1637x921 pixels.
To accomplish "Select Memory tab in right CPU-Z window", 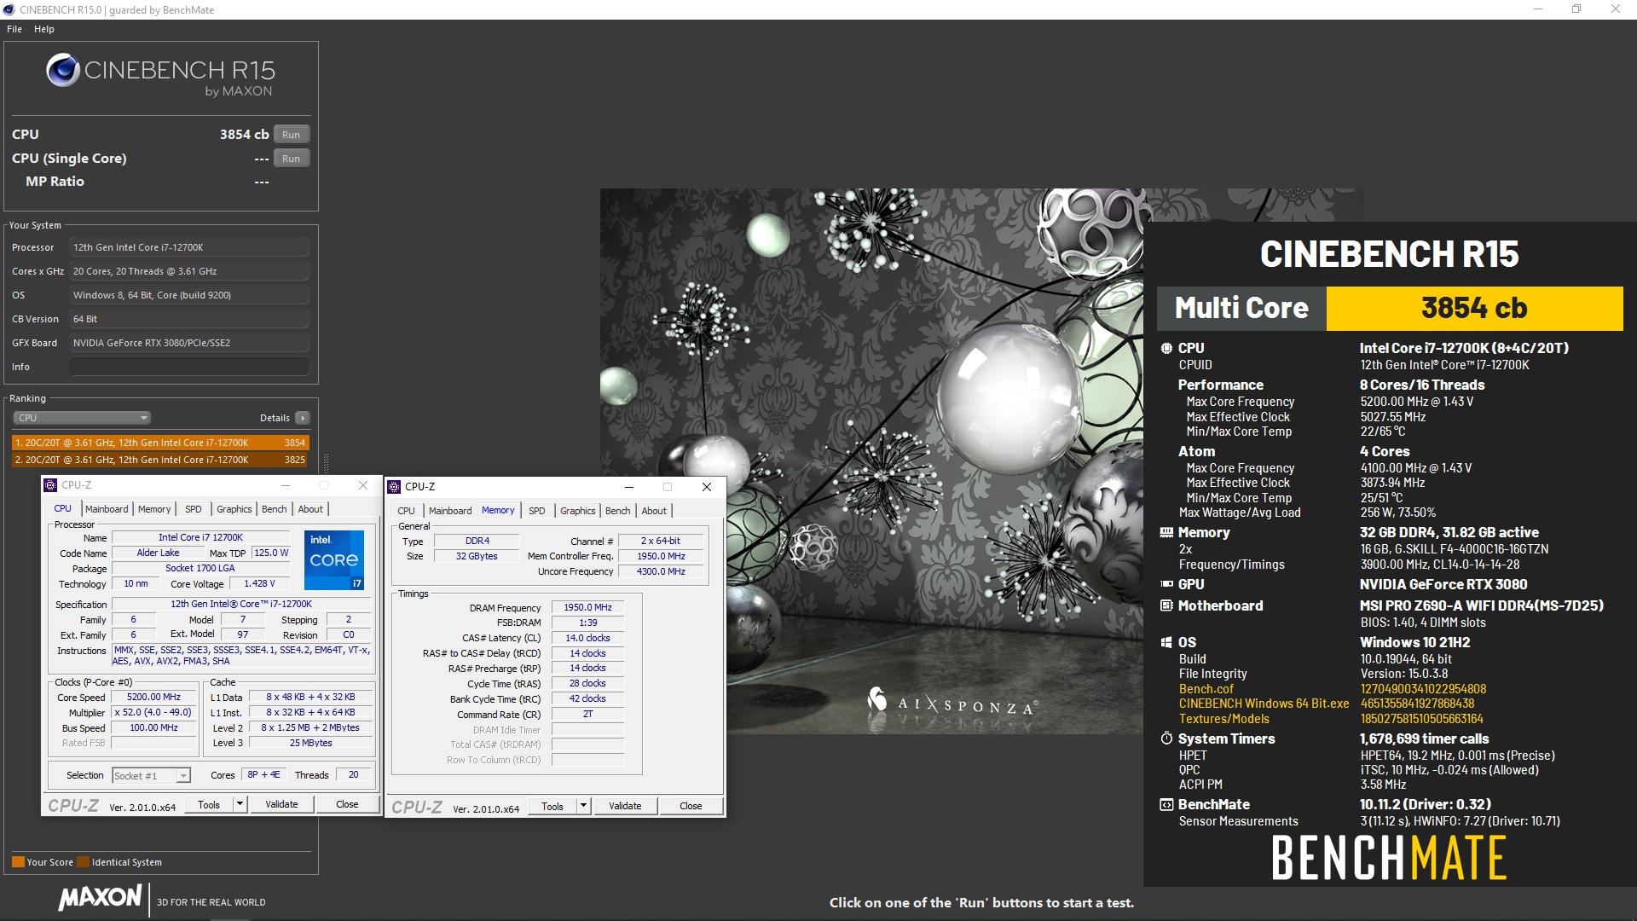I will pos(498,510).
